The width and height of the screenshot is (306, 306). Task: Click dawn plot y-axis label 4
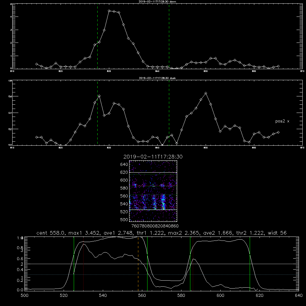(x=11, y=17)
